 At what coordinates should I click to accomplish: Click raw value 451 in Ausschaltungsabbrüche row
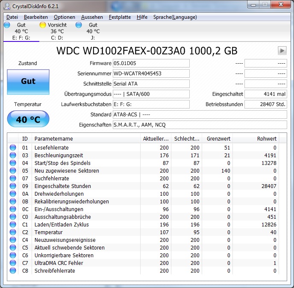point(272,217)
